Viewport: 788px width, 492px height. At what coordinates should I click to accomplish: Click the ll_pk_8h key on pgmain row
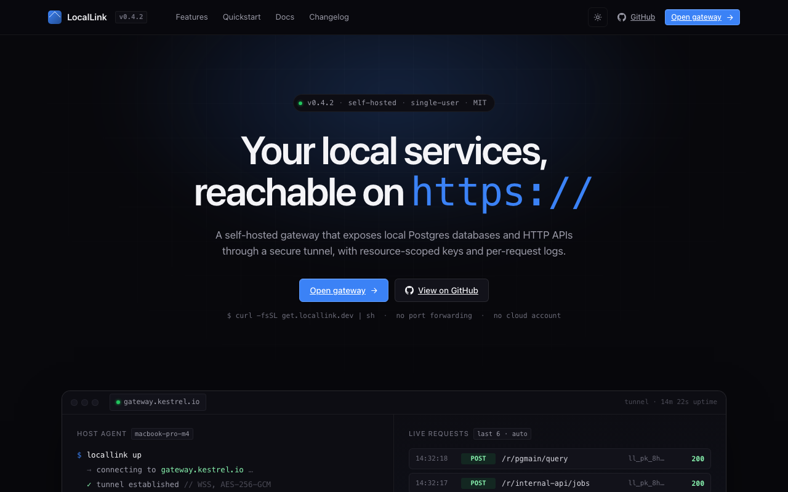646,459
